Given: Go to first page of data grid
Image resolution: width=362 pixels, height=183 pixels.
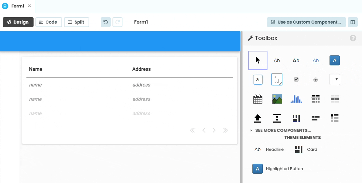Looking at the screenshot, I should click(x=192, y=130).
